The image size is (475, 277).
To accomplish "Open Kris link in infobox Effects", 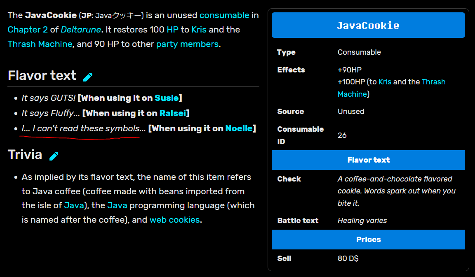I will tap(385, 82).
